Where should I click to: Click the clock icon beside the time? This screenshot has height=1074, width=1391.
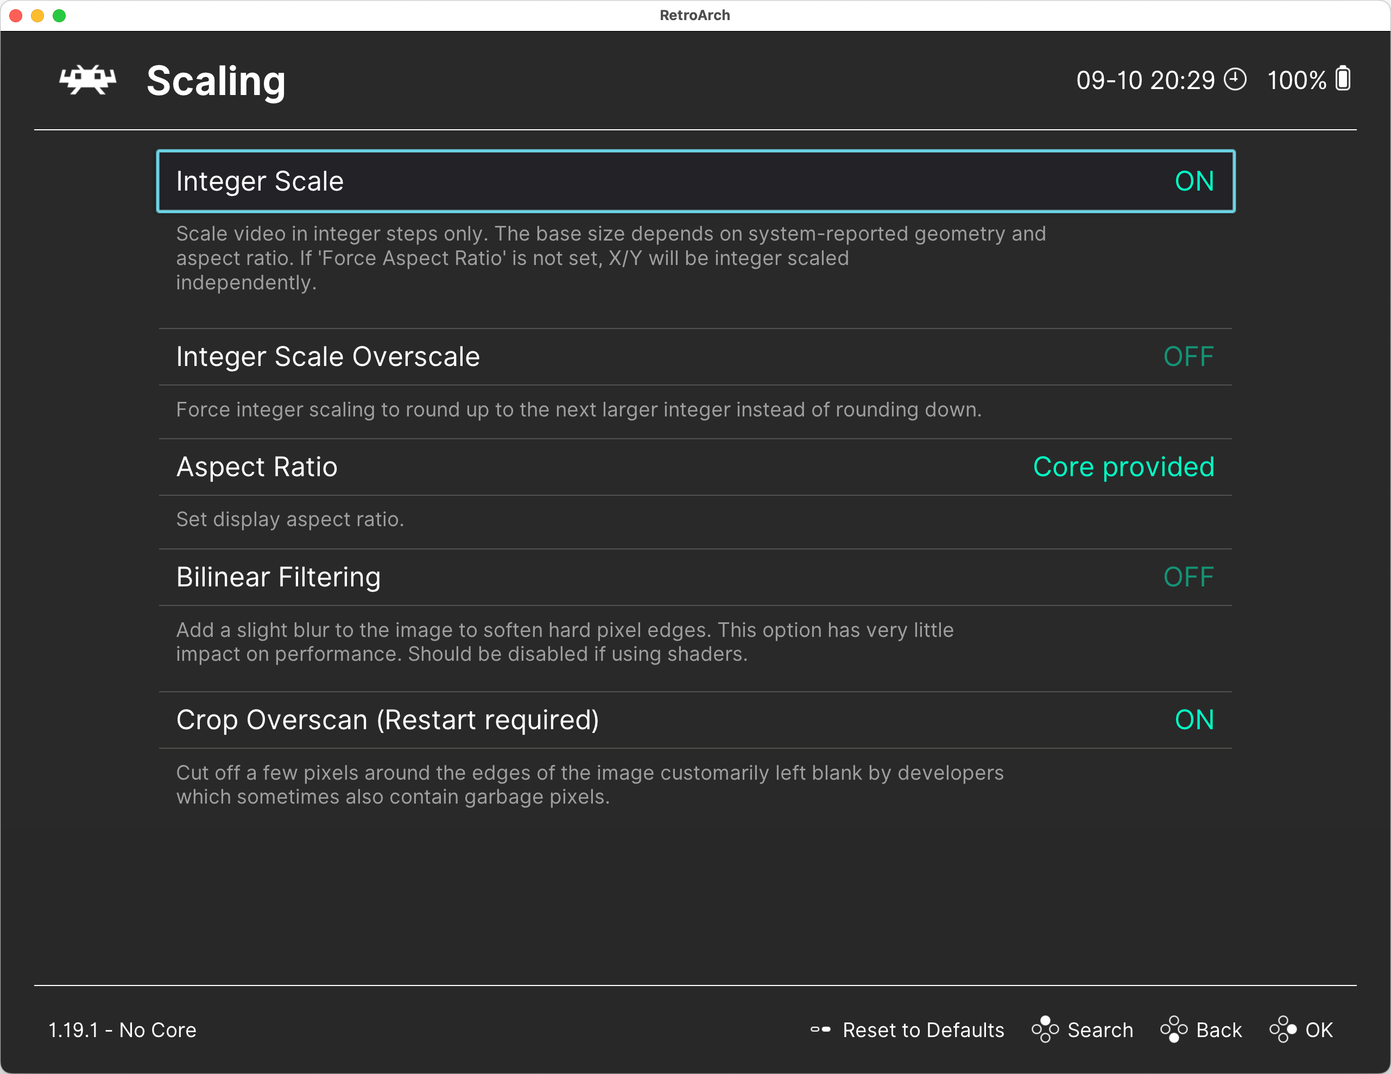(x=1235, y=80)
